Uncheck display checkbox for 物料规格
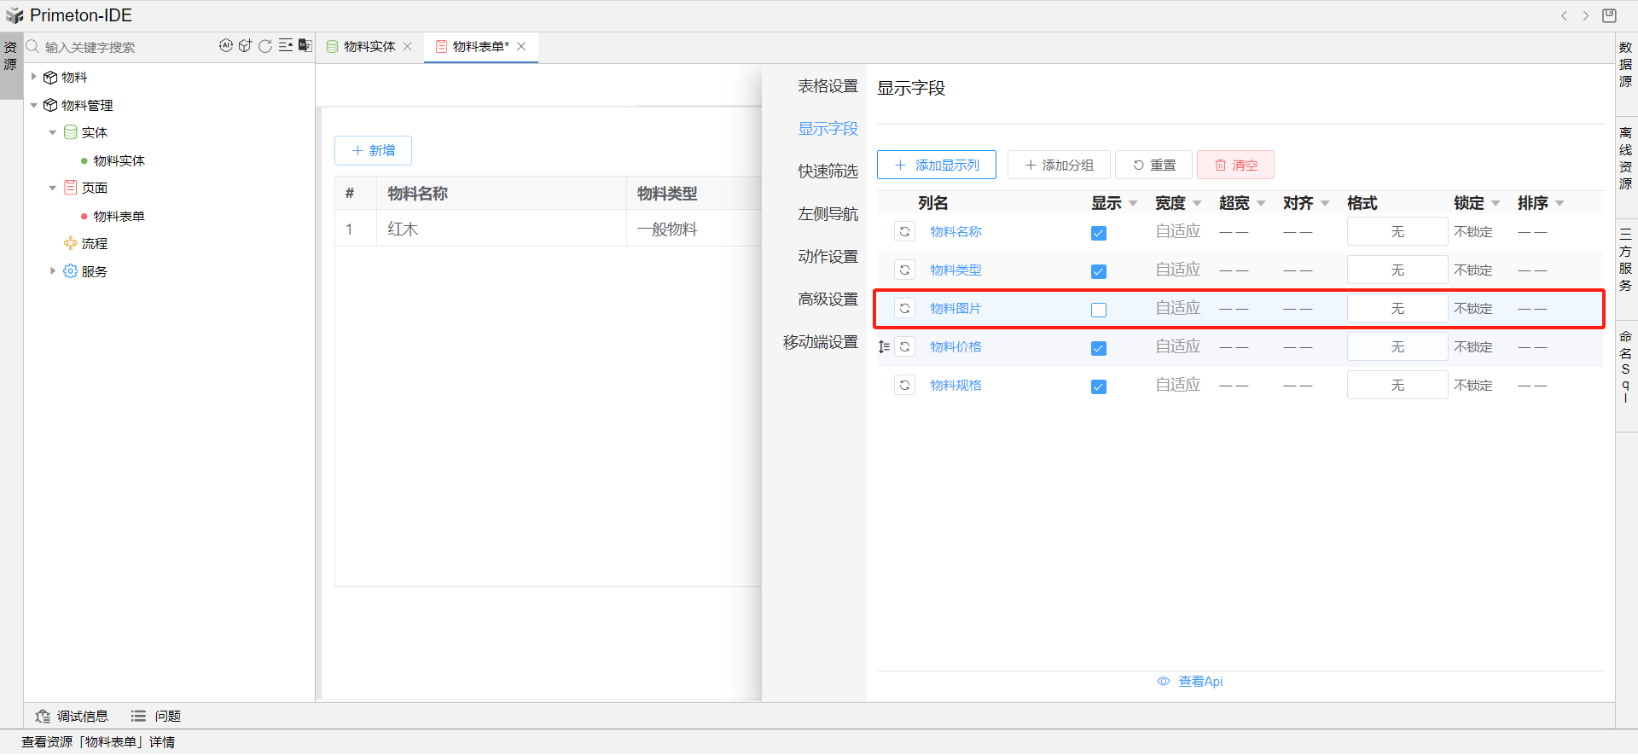Viewport: 1638px width, 755px height. pos(1099,386)
